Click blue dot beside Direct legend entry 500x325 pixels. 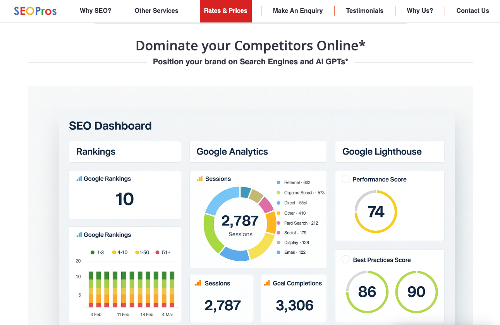click(x=278, y=203)
